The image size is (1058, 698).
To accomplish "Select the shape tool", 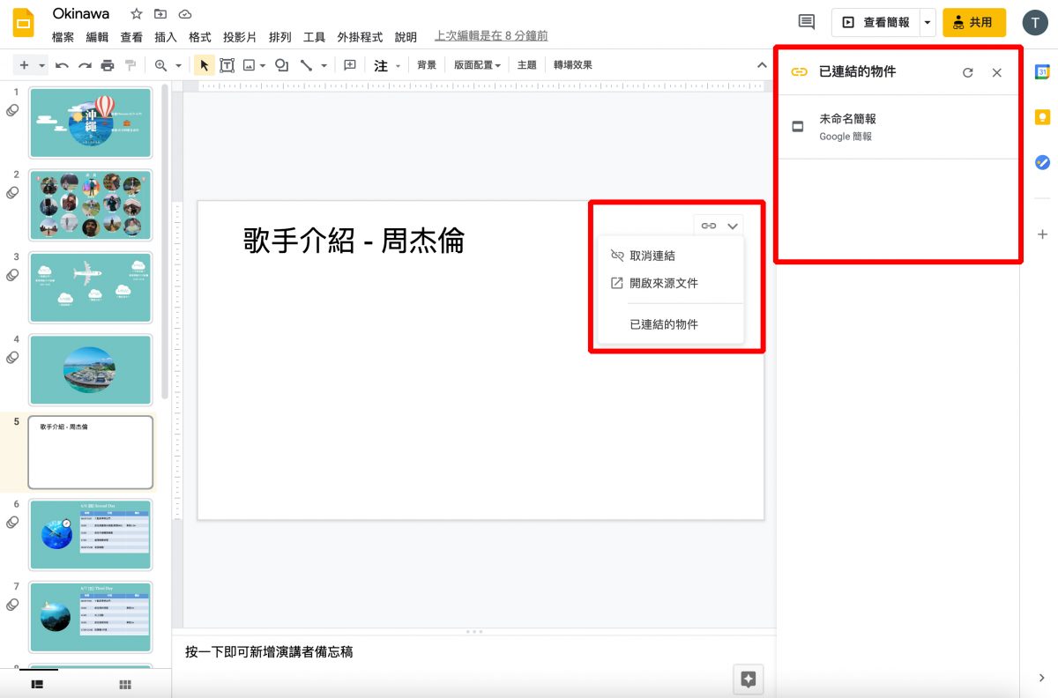I will (281, 65).
